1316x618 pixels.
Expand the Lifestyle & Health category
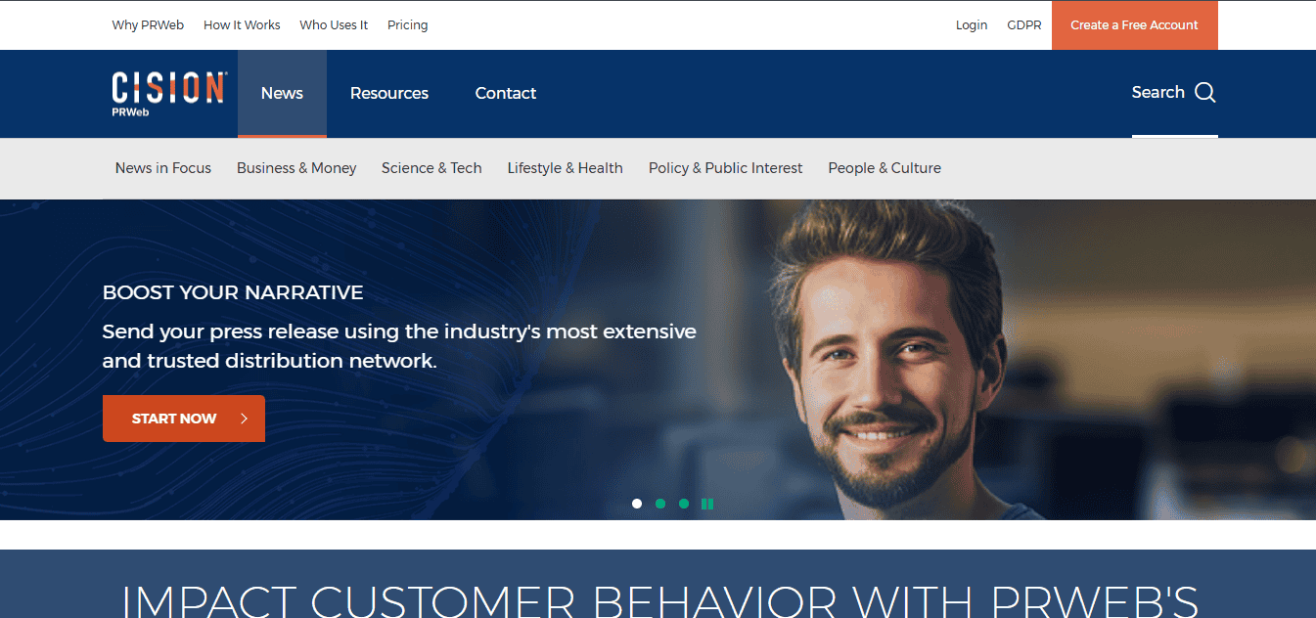pos(565,168)
